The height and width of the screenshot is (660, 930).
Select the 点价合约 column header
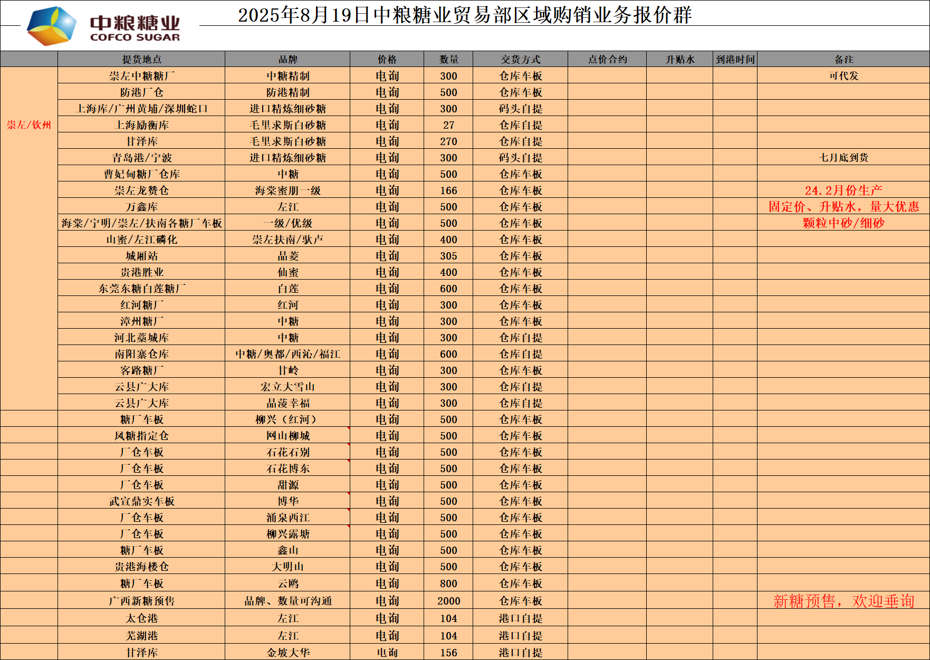pyautogui.click(x=607, y=59)
